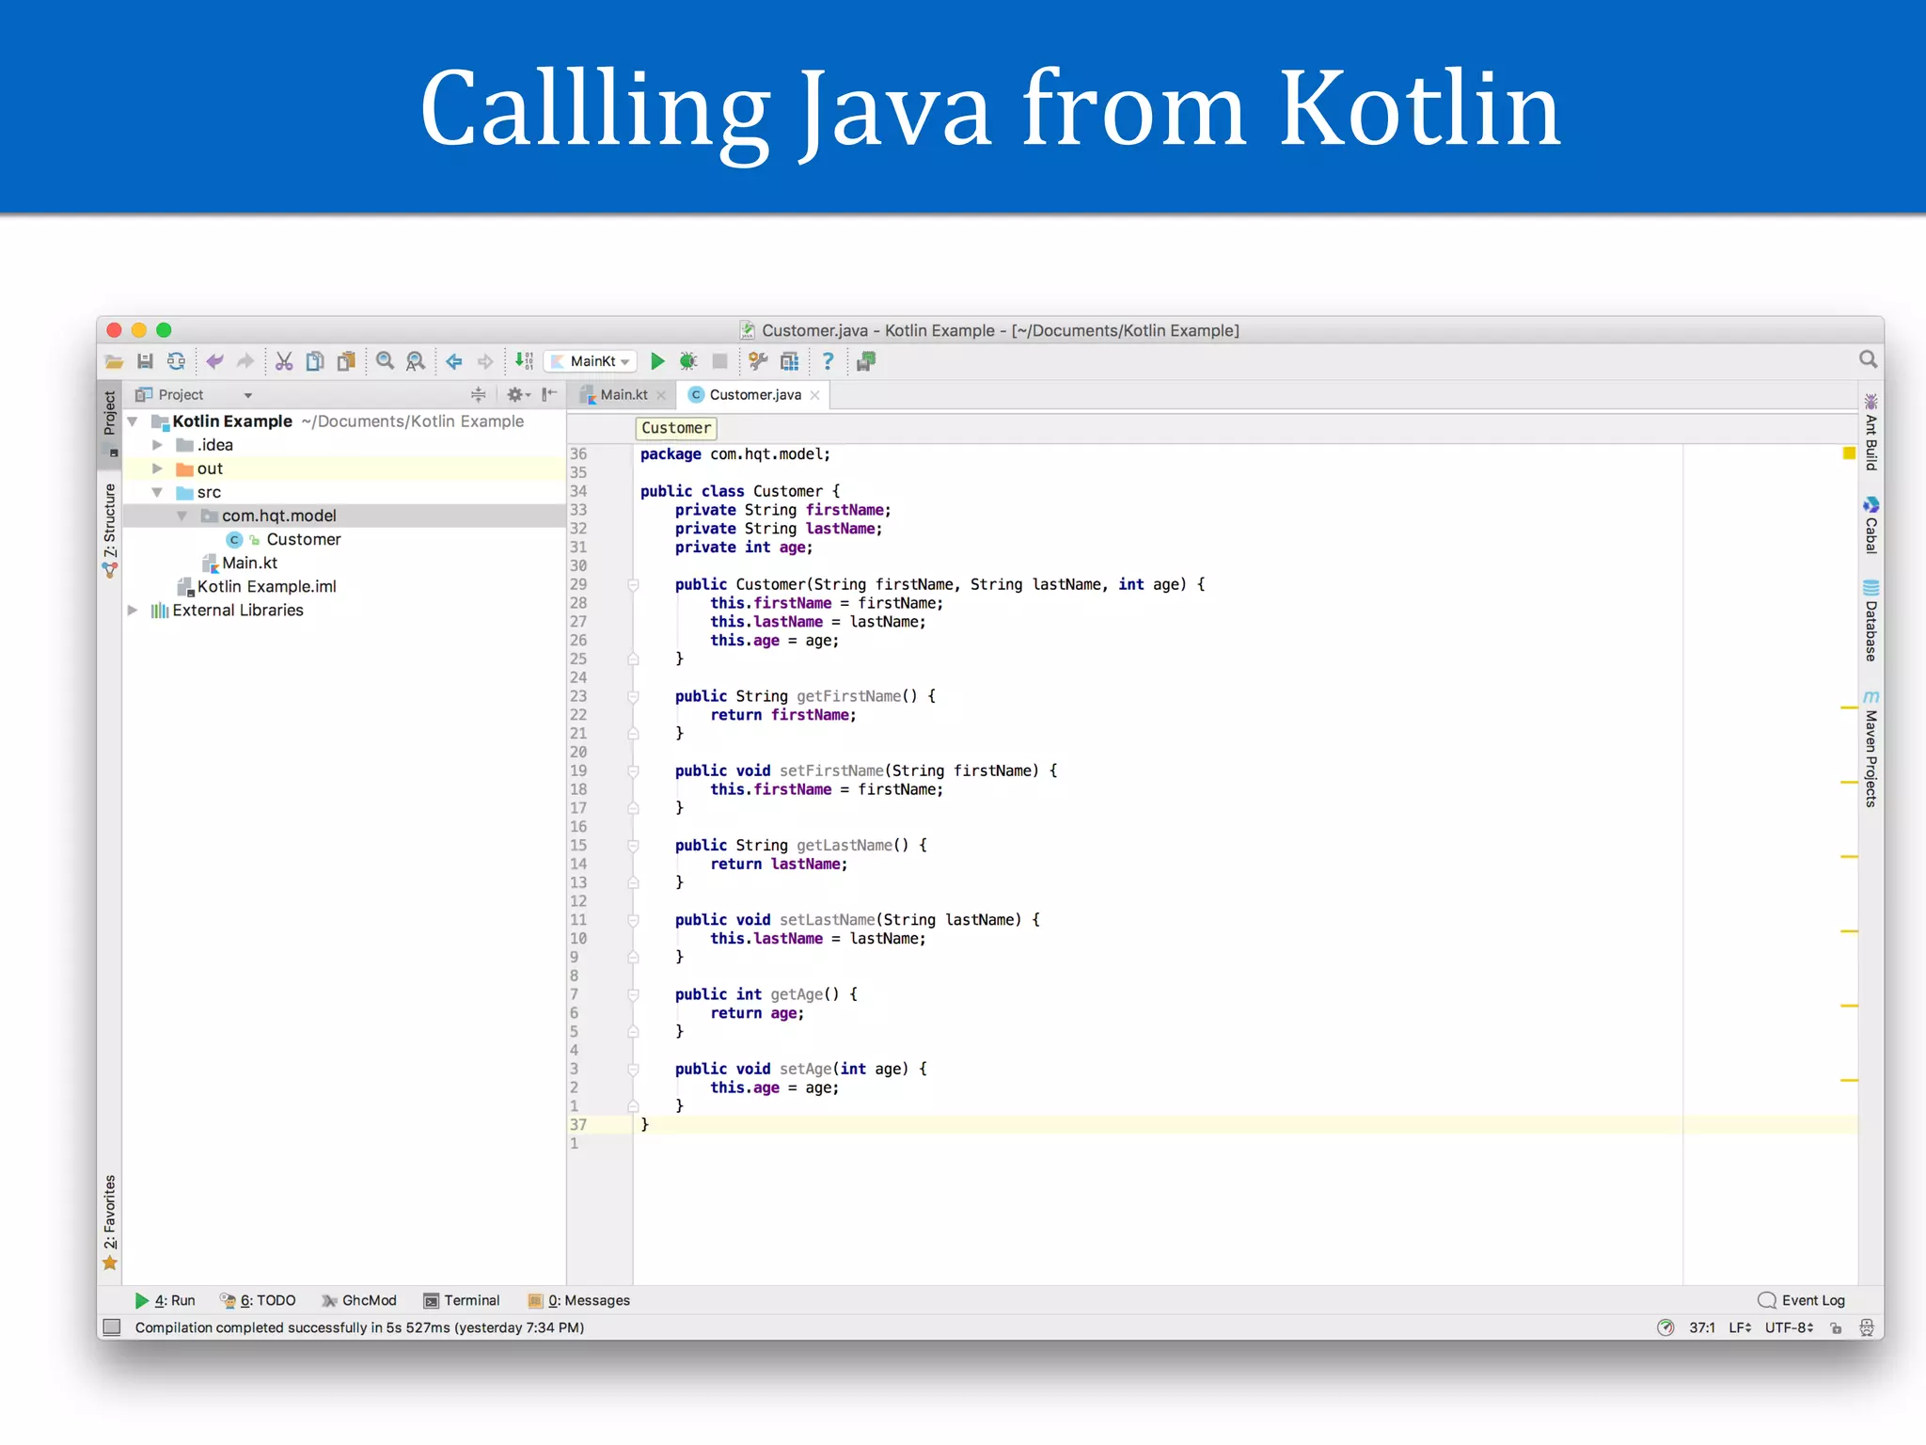
Task: Click the Save All floppy icon
Action: [145, 361]
